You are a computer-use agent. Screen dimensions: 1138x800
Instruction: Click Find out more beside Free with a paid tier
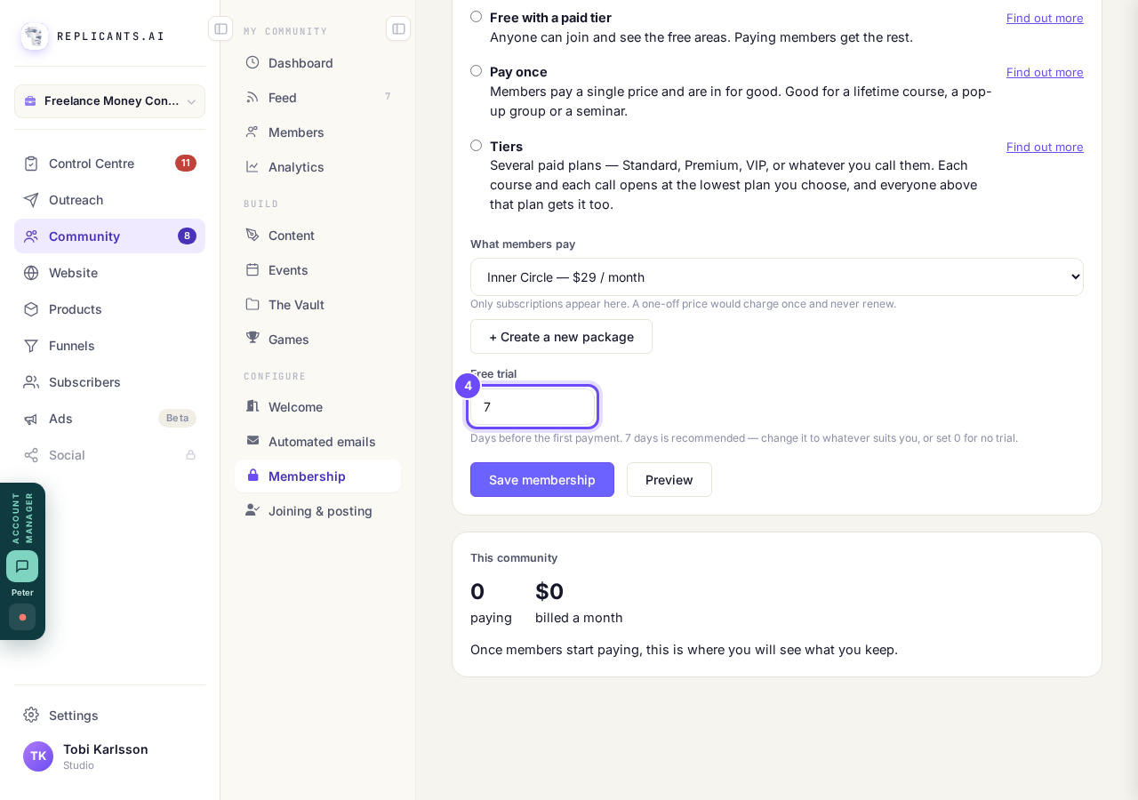[x=1045, y=18]
